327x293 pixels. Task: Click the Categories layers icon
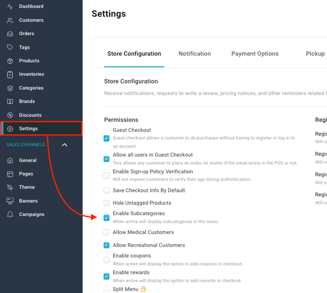click(x=10, y=88)
